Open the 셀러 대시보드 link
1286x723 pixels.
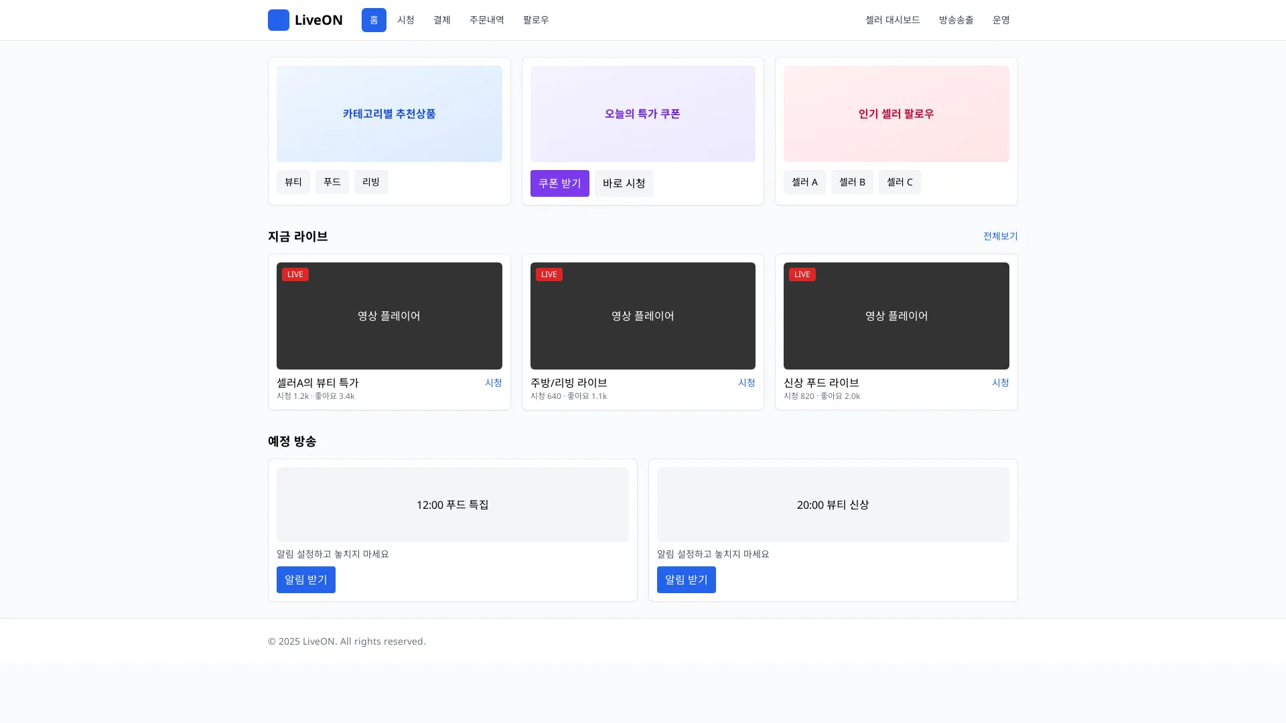[892, 20]
